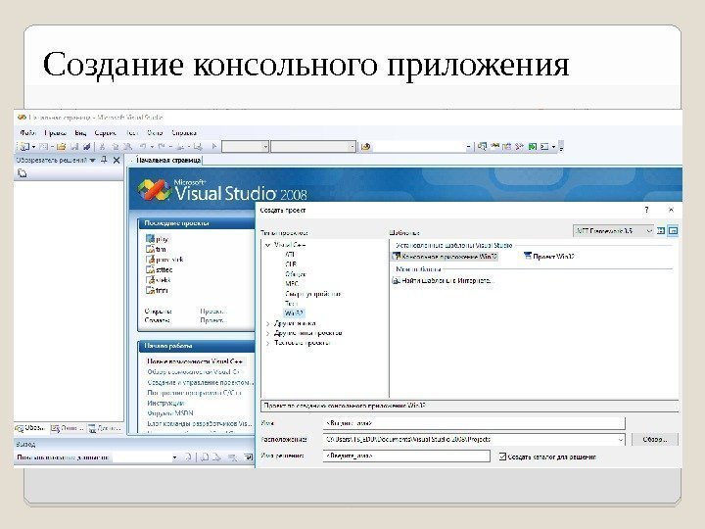The width and height of the screenshot is (705, 529).
Task: Open recent project stttec
Action: (x=160, y=270)
